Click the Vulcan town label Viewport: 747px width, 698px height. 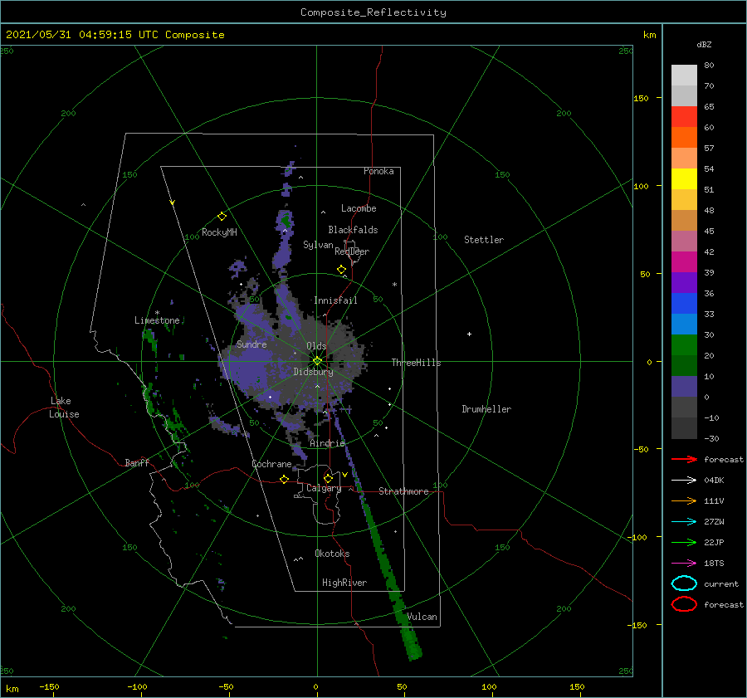tap(422, 617)
